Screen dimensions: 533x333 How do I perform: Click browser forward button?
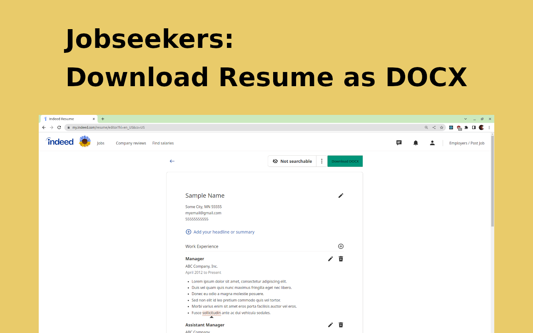coord(52,127)
